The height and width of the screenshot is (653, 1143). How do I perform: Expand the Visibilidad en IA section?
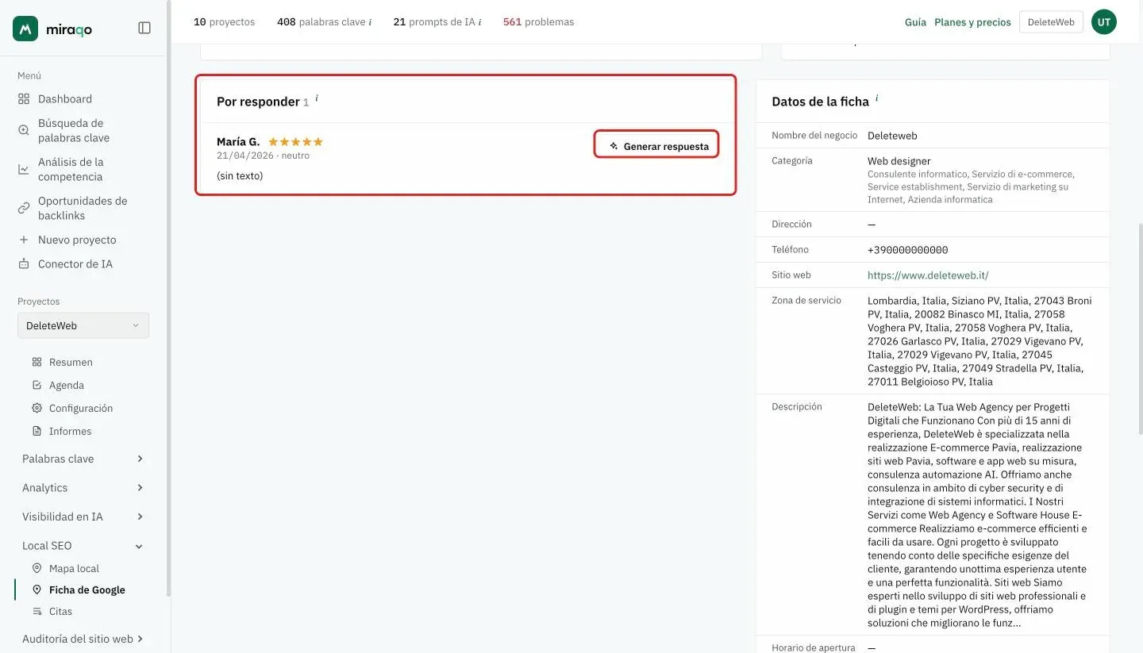pos(83,517)
